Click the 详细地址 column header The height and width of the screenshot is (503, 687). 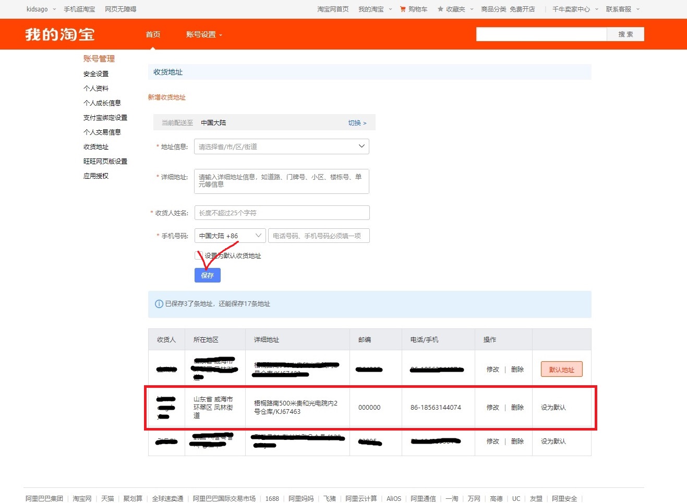[x=267, y=340]
